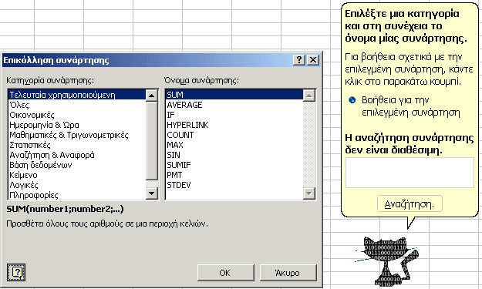482x289 pixels.
Task: Click the function name list scroll up arrow
Action: pyautogui.click(x=309, y=96)
